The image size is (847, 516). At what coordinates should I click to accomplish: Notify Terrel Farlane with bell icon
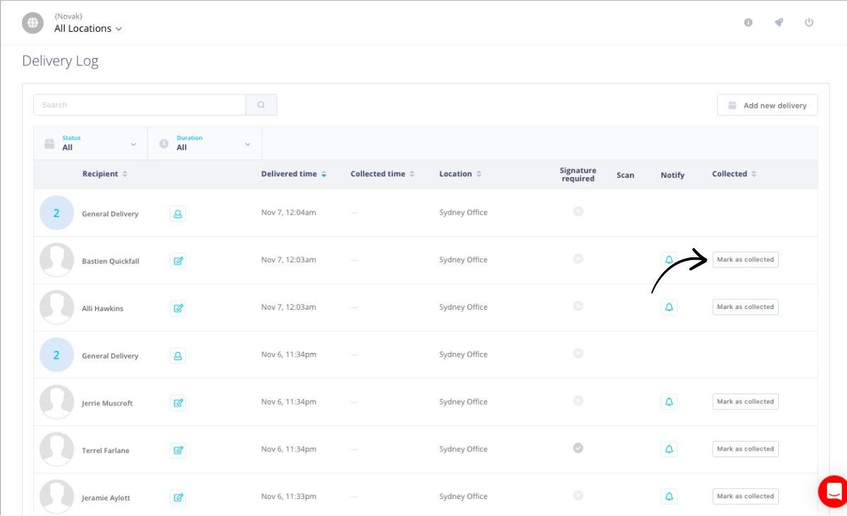[669, 449]
